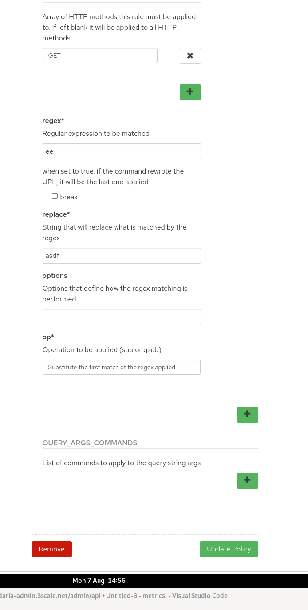Screen dimensions: 308x610
Task: Add a new command below op field
Action: [247, 415]
